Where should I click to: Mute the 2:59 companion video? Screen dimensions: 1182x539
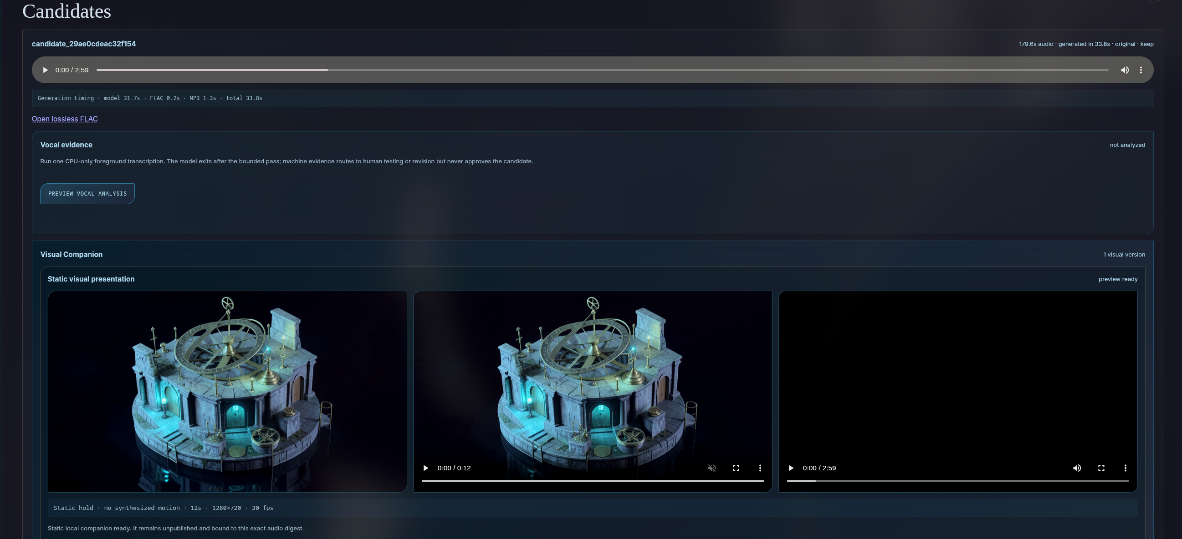click(1077, 468)
